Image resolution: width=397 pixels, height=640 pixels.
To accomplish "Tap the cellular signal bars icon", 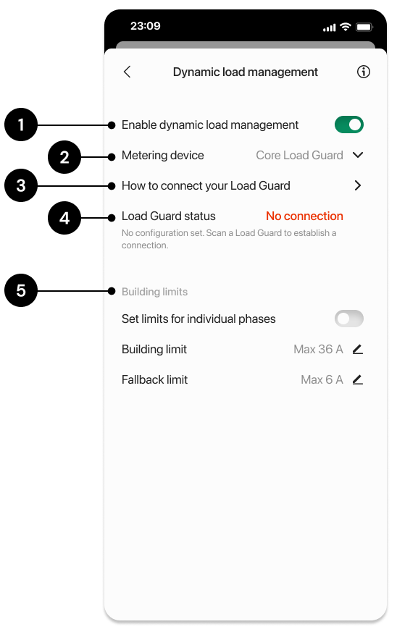I will click(x=329, y=28).
